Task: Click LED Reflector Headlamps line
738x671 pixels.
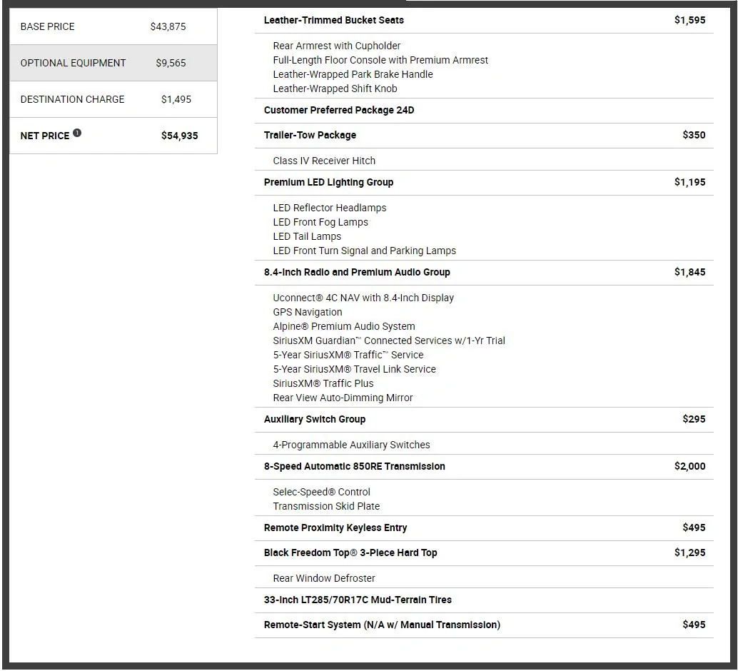Action: 330,208
